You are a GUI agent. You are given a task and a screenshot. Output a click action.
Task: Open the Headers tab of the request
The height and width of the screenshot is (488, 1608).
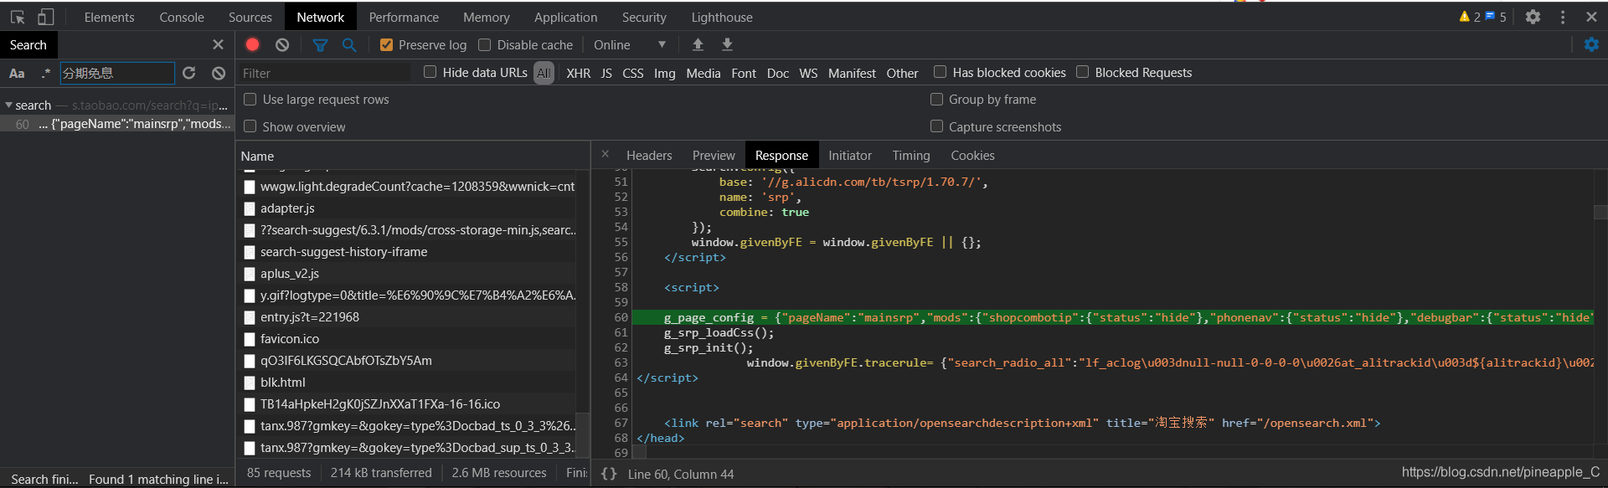pyautogui.click(x=649, y=155)
